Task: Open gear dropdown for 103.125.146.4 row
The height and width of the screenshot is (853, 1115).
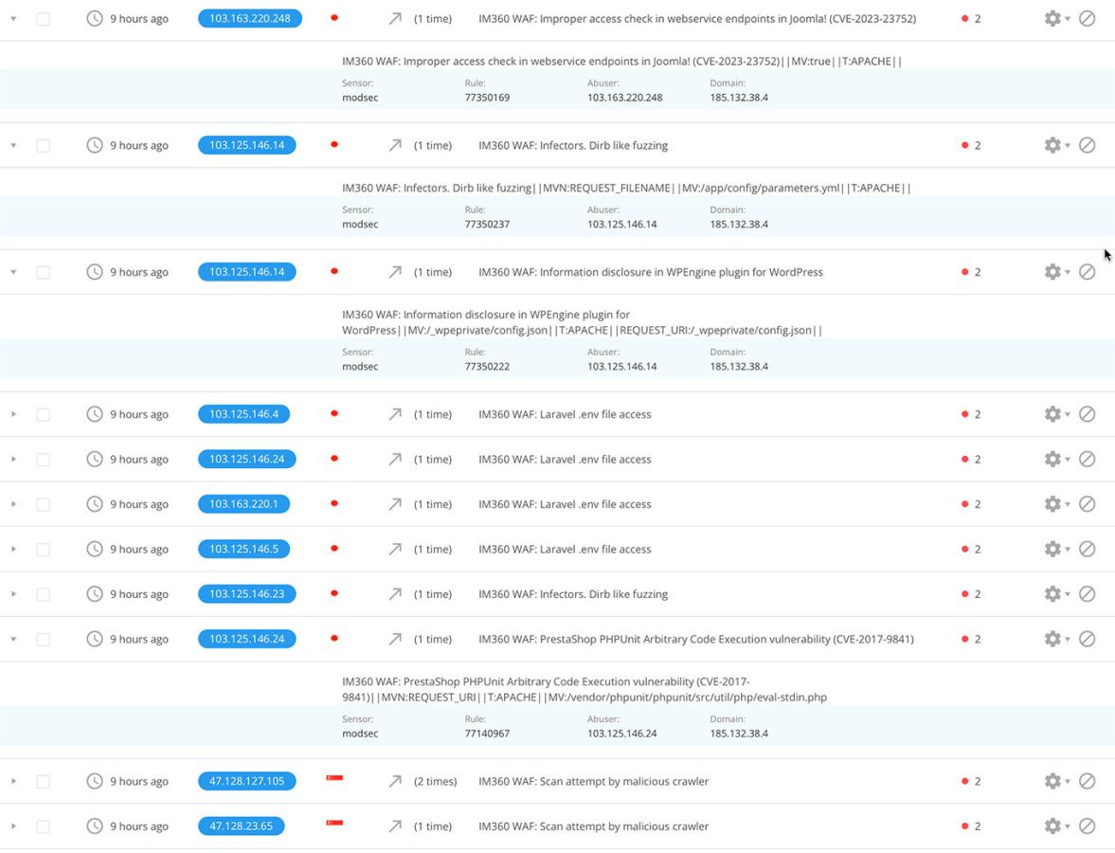Action: 1055,414
